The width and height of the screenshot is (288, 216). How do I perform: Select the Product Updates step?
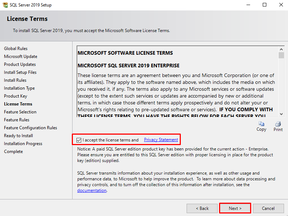(x=20, y=64)
